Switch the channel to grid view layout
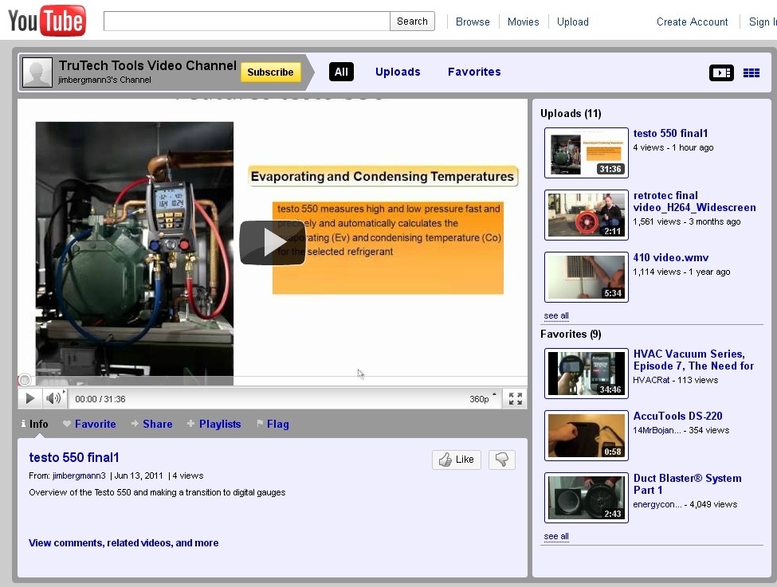Viewport: 777px width, 587px height. tap(751, 72)
